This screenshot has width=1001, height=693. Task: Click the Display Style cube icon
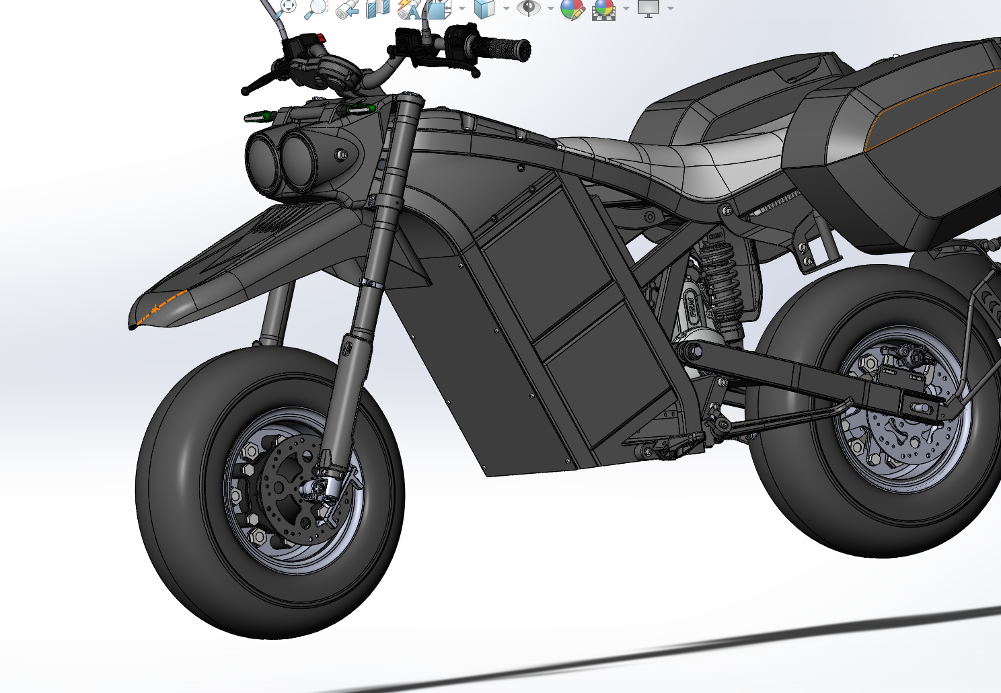(x=484, y=9)
